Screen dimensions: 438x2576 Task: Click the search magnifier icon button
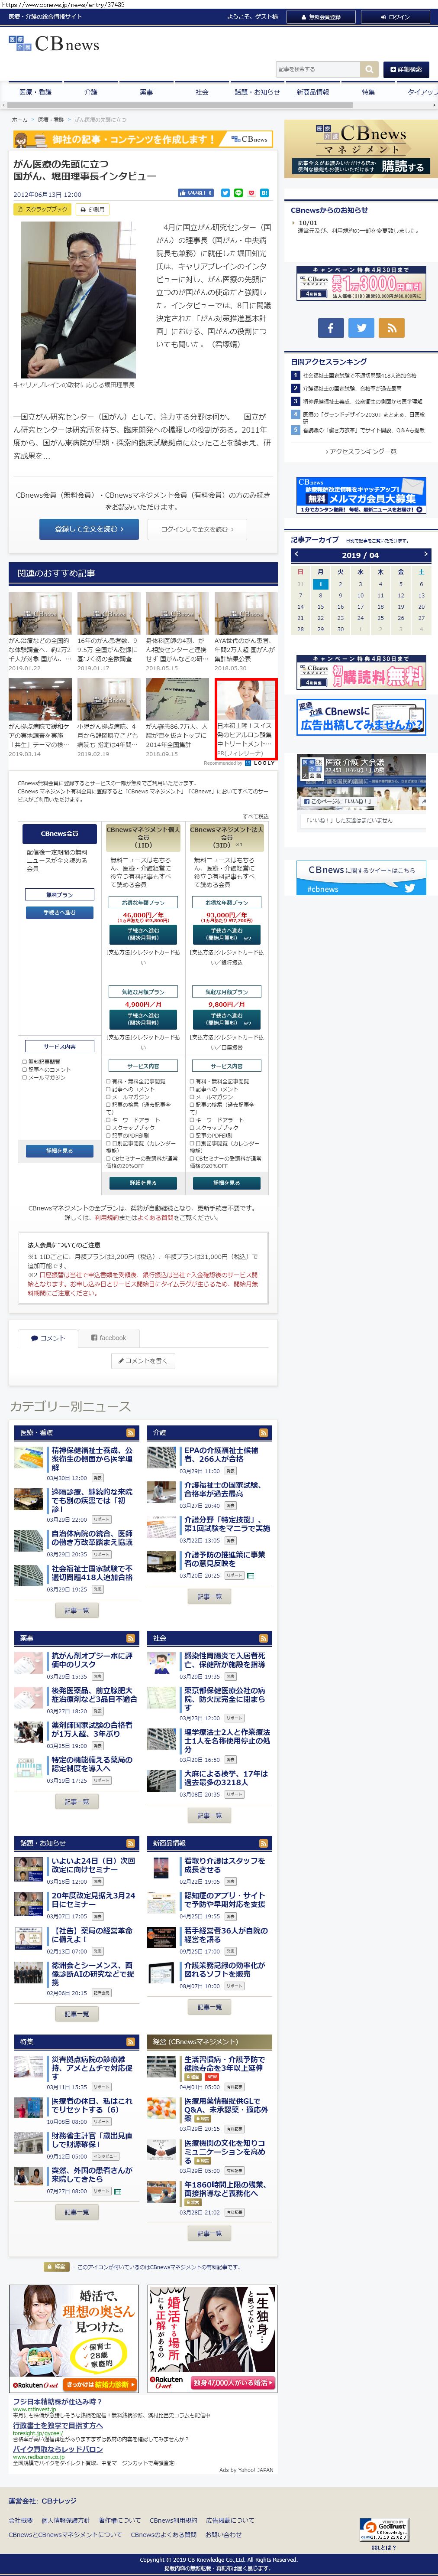tap(369, 69)
